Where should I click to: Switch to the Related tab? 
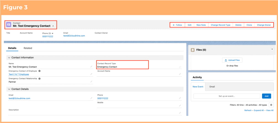(x=28, y=48)
